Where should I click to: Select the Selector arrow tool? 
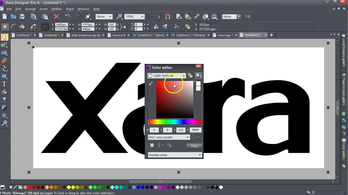[x=4, y=37]
